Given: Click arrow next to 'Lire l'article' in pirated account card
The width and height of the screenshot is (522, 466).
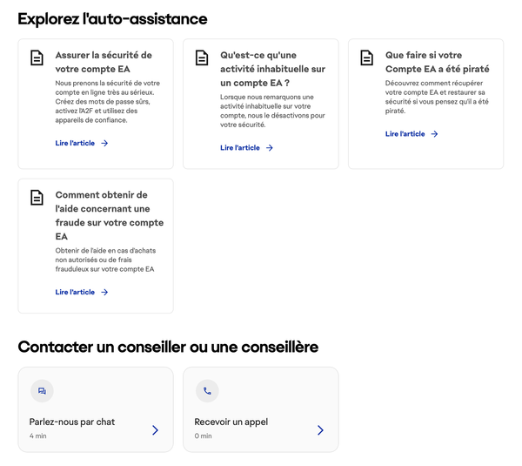Looking at the screenshot, I should coord(435,134).
